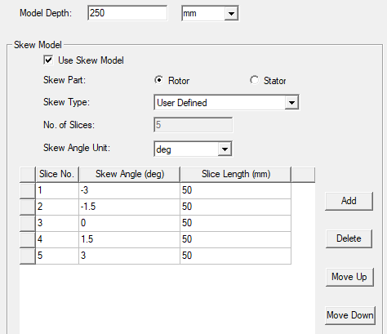Select row header of slice 5

[28, 256]
